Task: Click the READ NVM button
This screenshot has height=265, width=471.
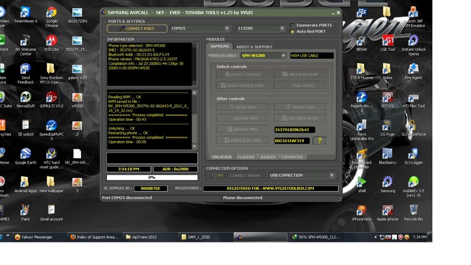Action: coord(243,107)
